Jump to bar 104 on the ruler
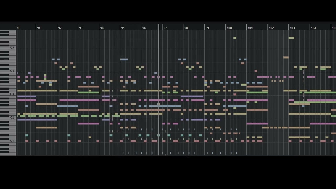This screenshot has height=189, width=336. point(313,28)
